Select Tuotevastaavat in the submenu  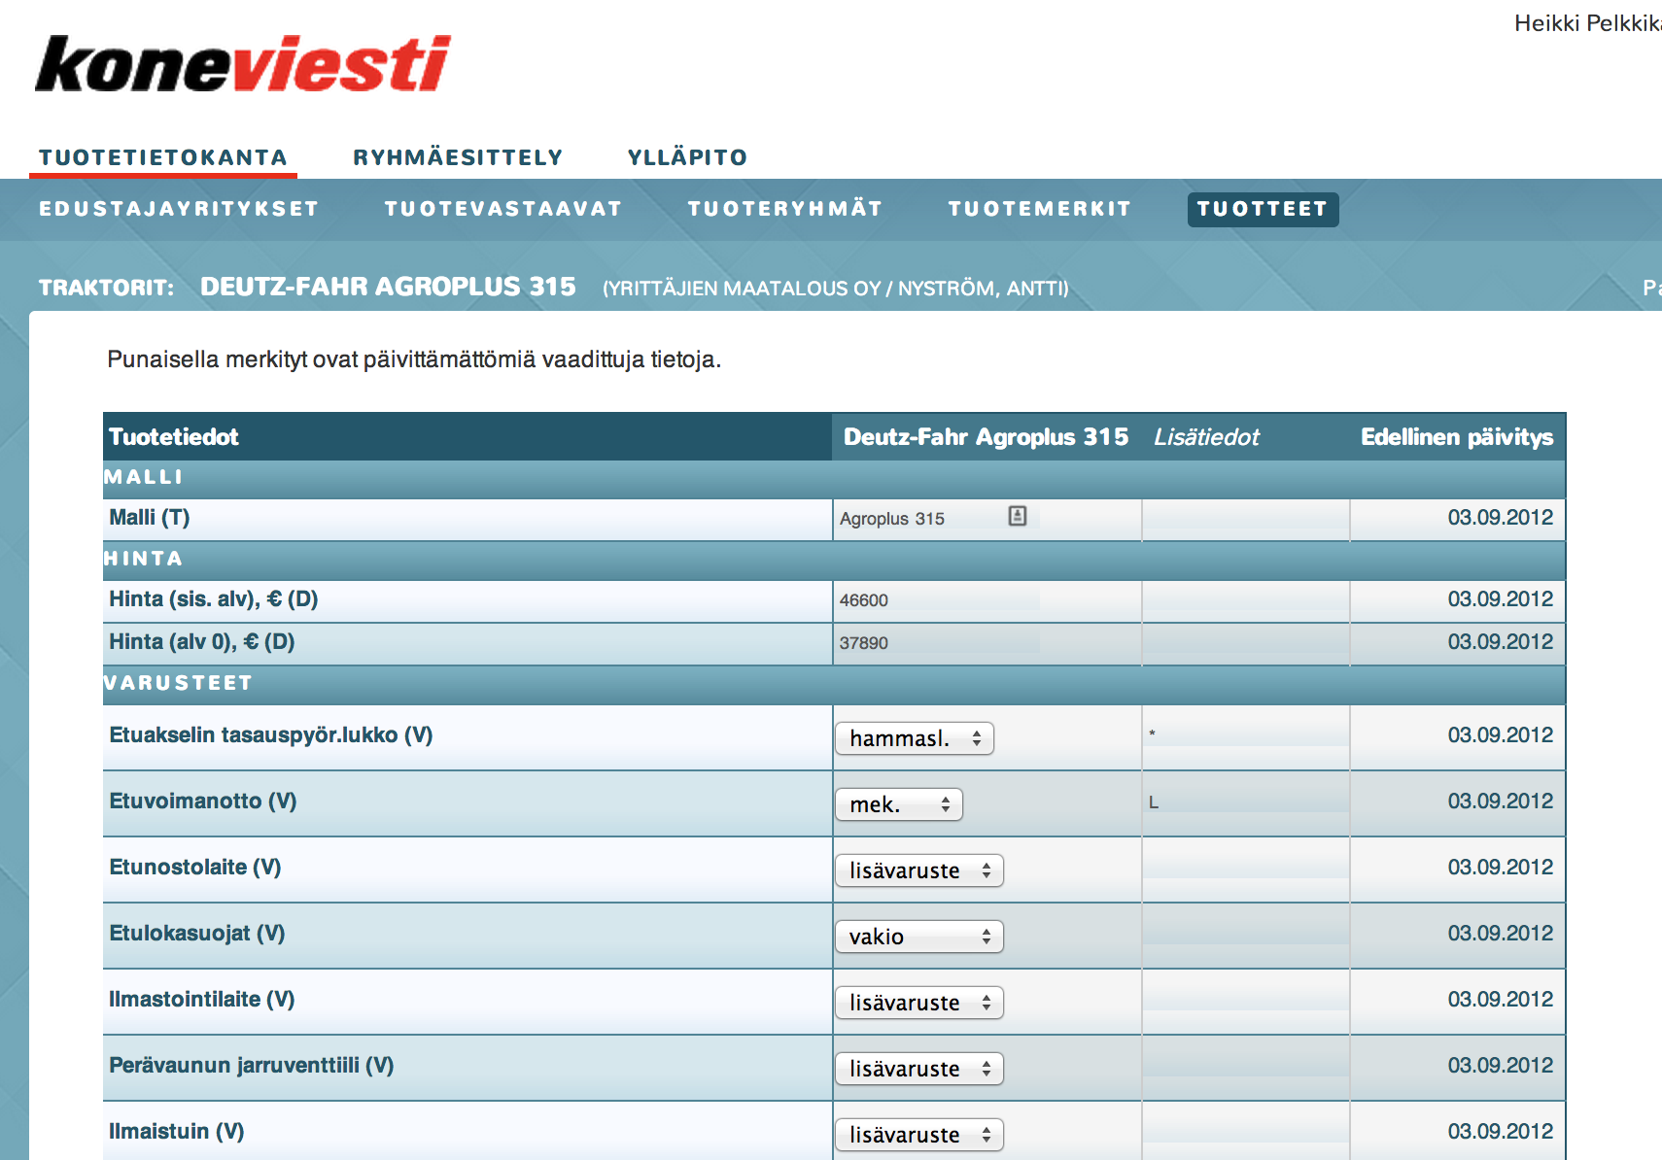[x=503, y=209]
